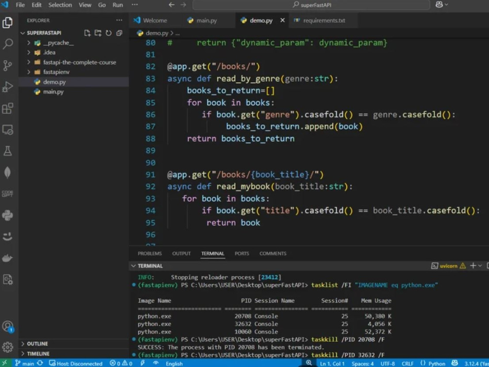The image size is (489, 367).
Task: Open the COMMENTS panel tab
Action: point(273,253)
